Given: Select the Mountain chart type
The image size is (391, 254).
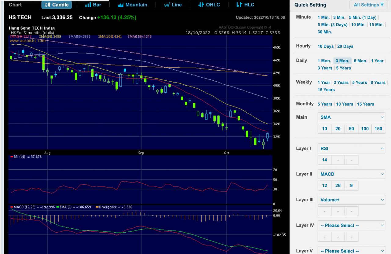Looking at the screenshot, I should pyautogui.click(x=132, y=5).
